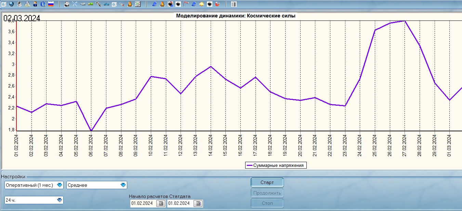Viewport: 462px width, 211px height.
Task: Click the airplane icon in the toolbar
Action: click(75, 4)
